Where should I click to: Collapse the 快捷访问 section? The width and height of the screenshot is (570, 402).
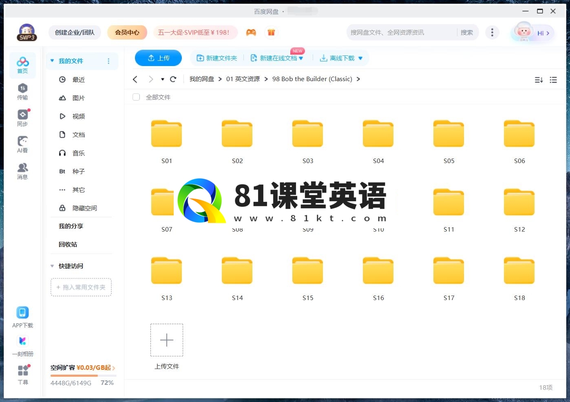[52, 266]
